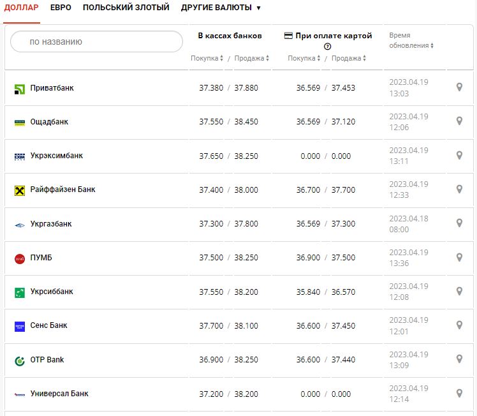Sort by card payment Продажа rate
The height and width of the screenshot is (416, 477).
pyautogui.click(x=349, y=59)
